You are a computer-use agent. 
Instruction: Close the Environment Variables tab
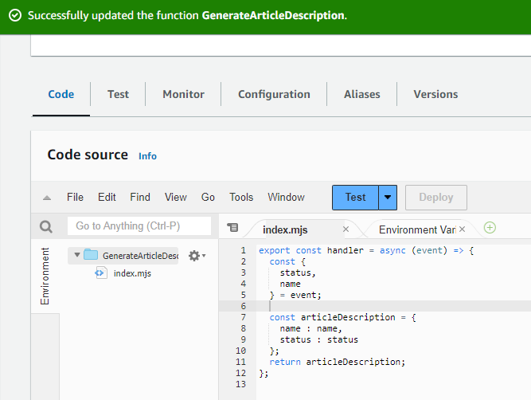click(462, 229)
